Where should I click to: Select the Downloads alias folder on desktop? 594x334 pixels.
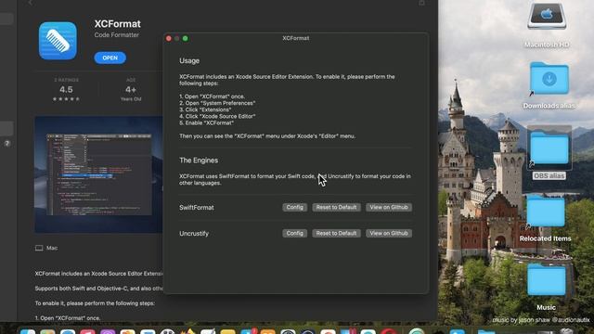[x=549, y=78]
